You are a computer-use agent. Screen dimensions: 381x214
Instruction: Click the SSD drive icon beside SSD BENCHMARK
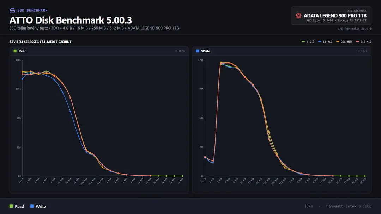coord(12,11)
